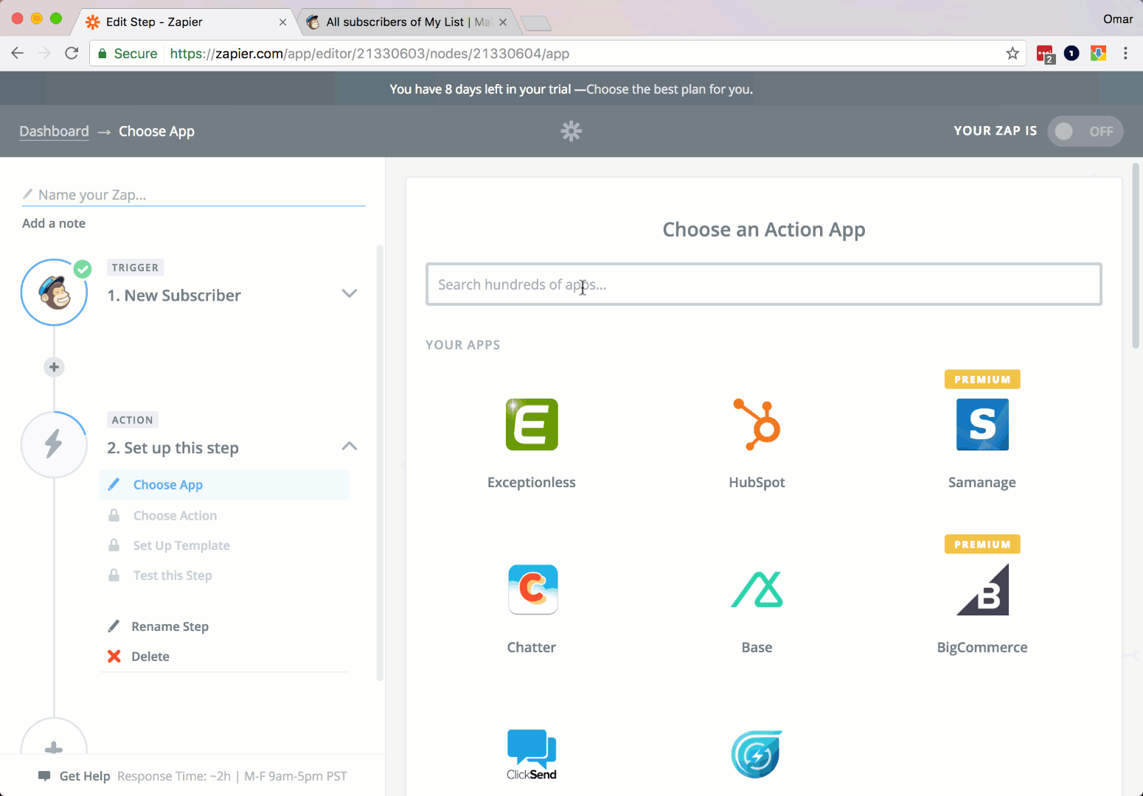Pick the Chatter app icon
The height and width of the screenshot is (796, 1143).
[532, 590]
